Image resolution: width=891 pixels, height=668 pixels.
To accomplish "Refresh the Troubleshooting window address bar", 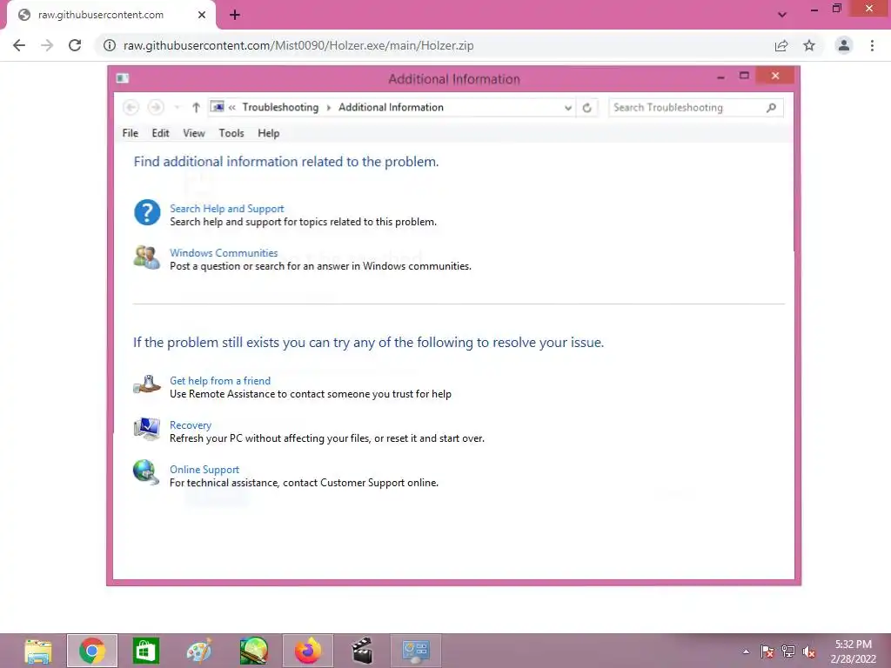I will point(587,107).
